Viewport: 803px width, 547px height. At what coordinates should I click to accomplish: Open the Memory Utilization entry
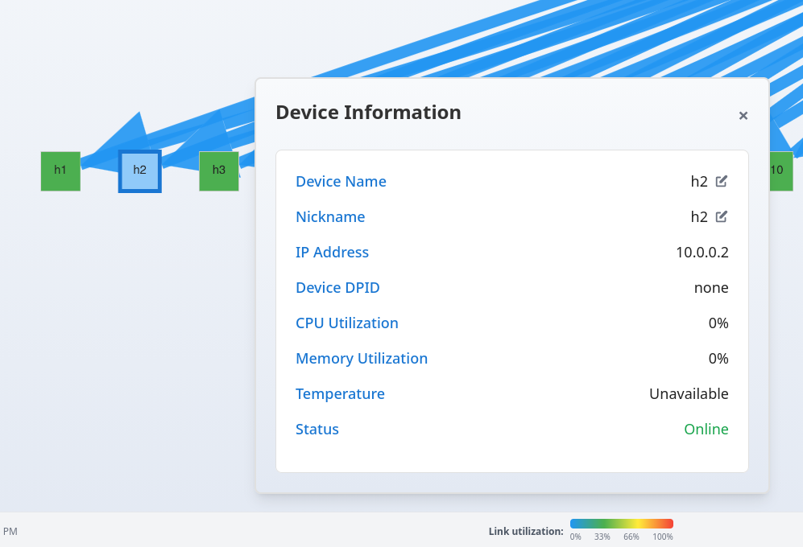(x=362, y=358)
